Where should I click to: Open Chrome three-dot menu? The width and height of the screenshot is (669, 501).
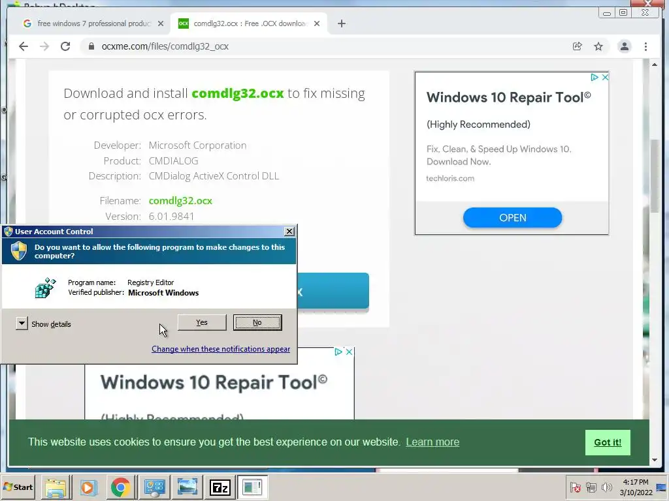point(645,46)
